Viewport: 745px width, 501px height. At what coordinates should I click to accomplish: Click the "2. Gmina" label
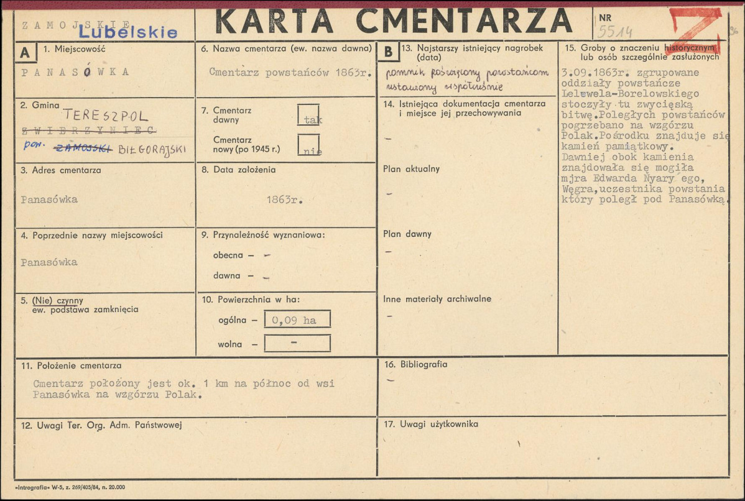(x=40, y=106)
